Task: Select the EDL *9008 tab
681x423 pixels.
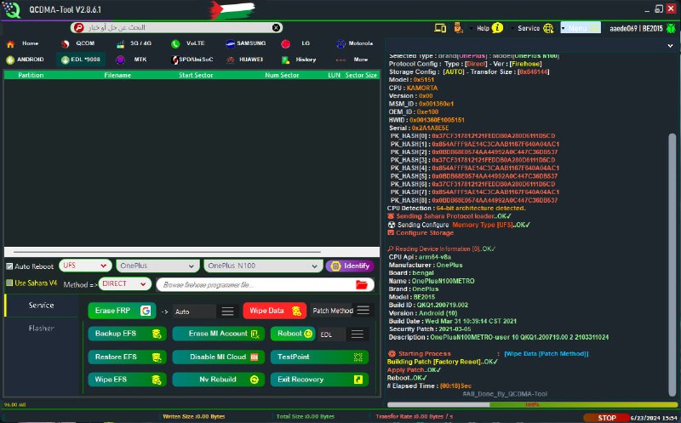Action: 81,60
